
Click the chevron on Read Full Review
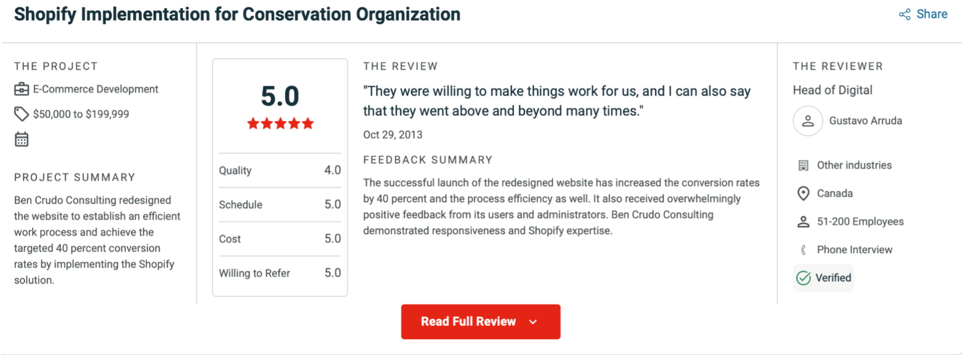533,322
